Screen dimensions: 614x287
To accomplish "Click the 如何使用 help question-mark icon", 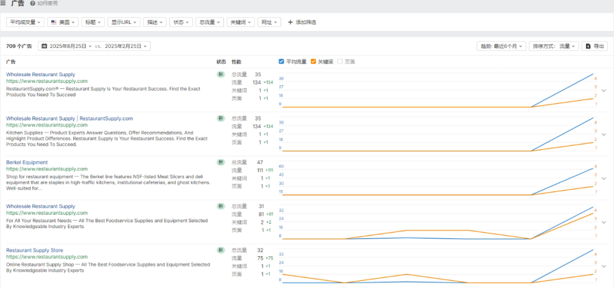I will tap(33, 3).
